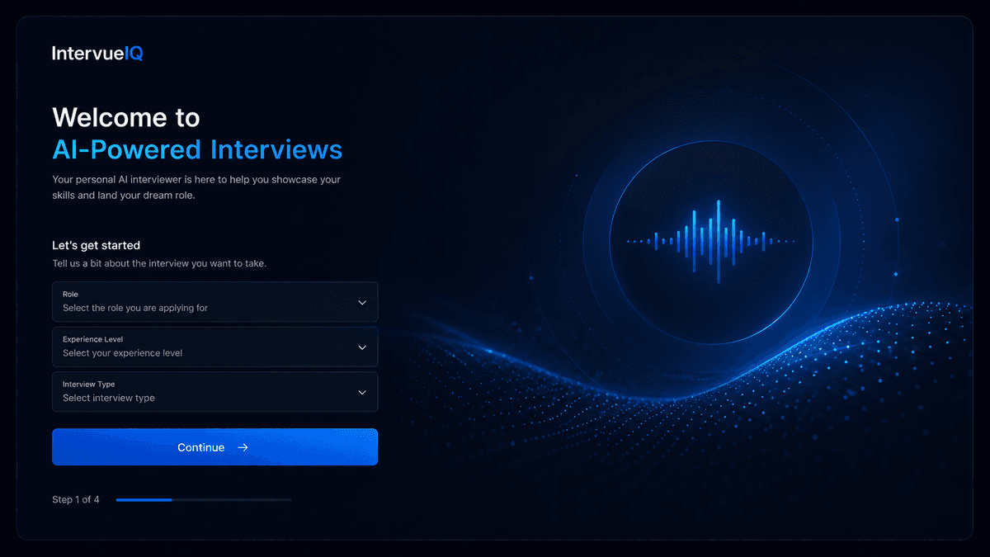
Task: Click the audio waveform icon in the circle
Action: point(711,241)
